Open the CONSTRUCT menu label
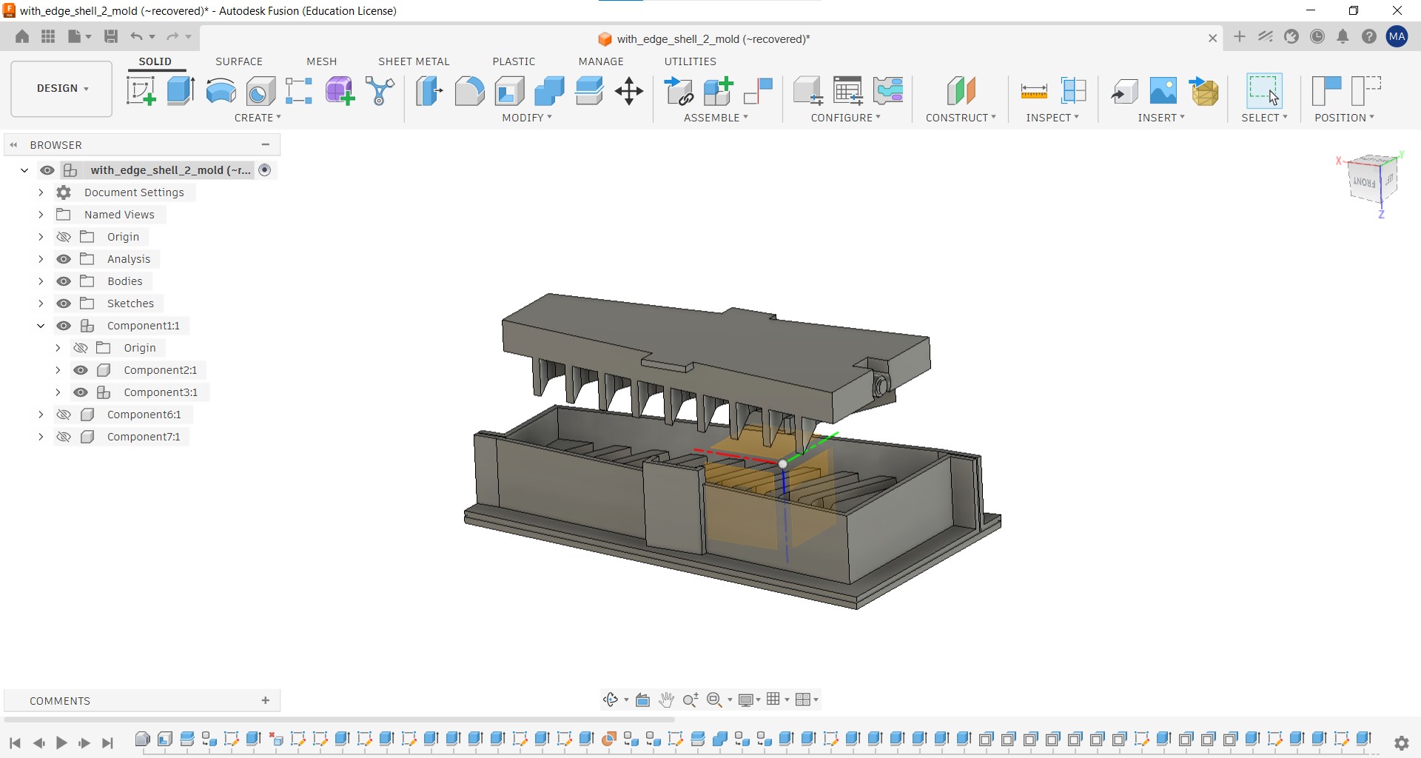The width and height of the screenshot is (1421, 758). (x=961, y=118)
